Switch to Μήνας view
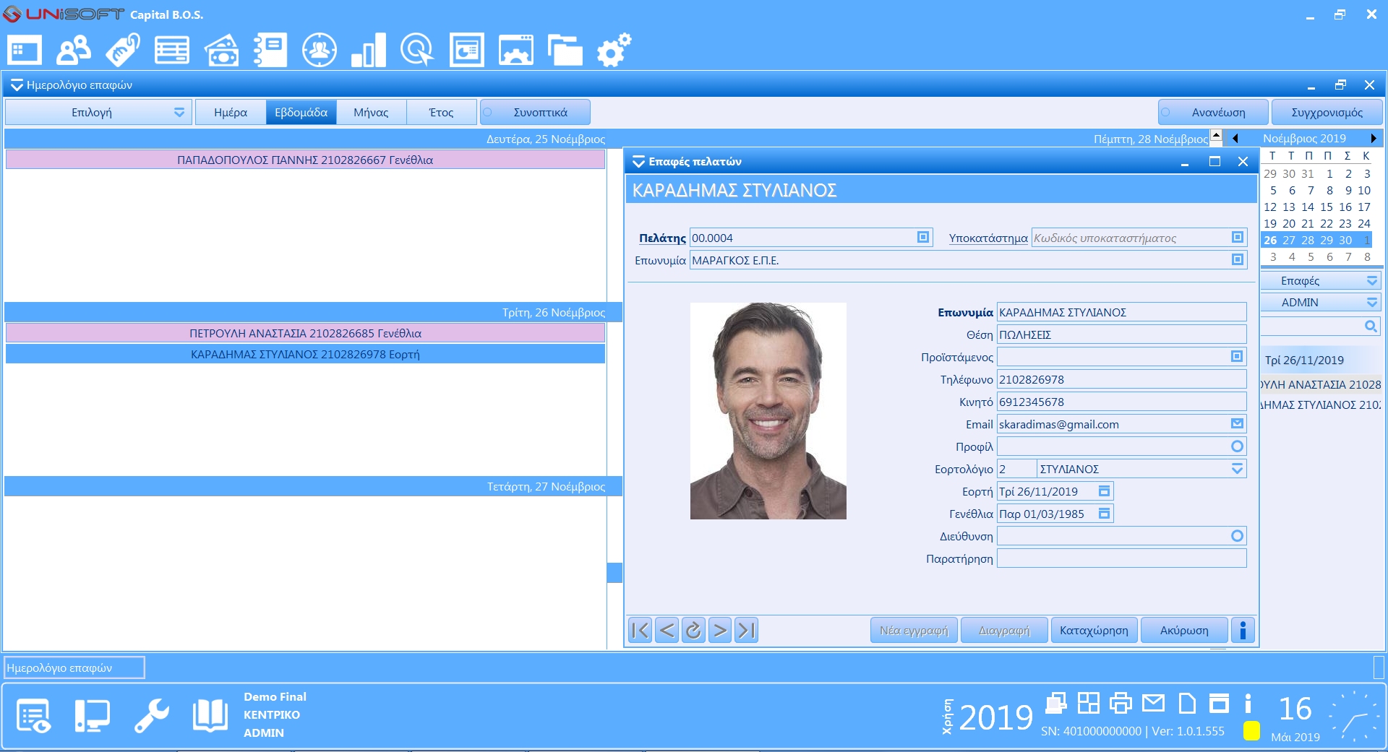The image size is (1388, 752). pos(371,113)
